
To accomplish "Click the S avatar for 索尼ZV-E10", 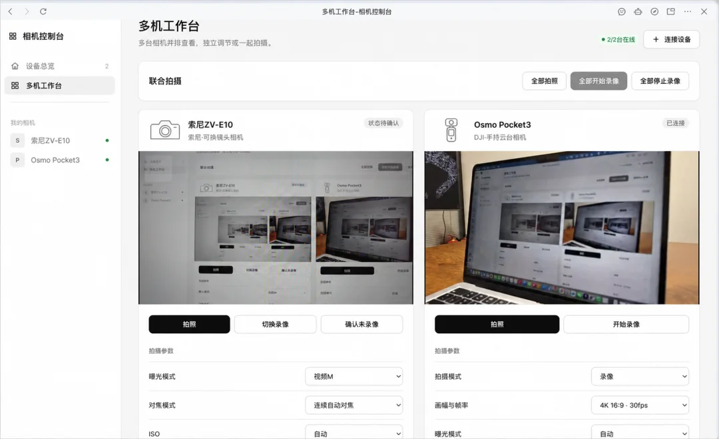I will [17, 140].
